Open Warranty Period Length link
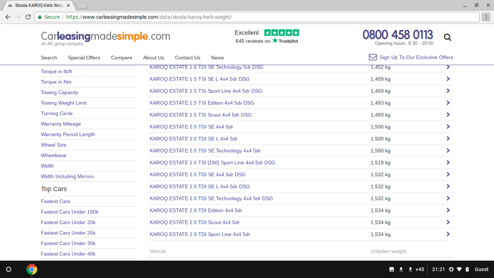Image resolution: width=494 pixels, height=278 pixels. point(68,134)
